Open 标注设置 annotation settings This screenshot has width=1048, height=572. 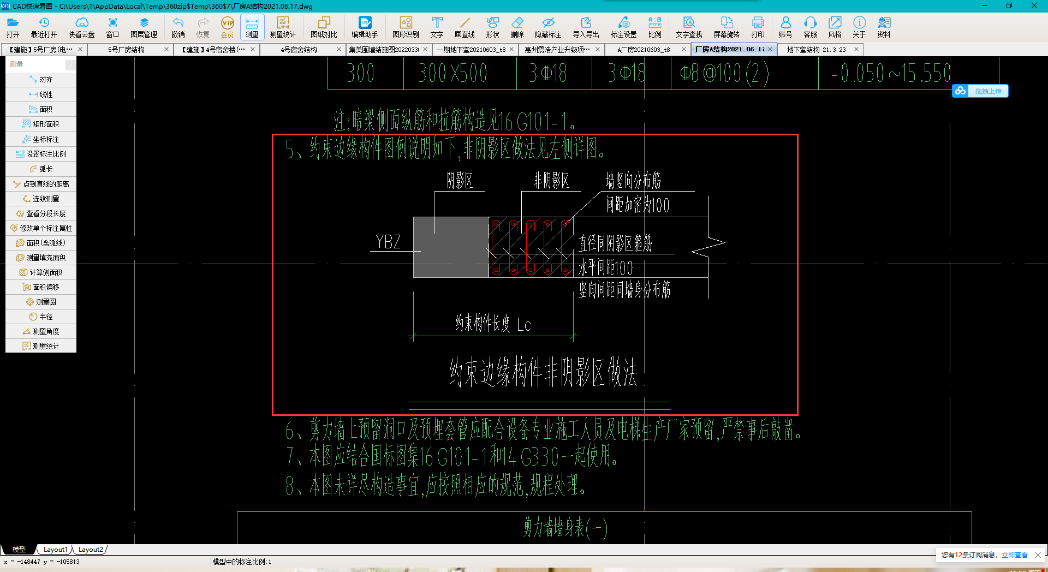tap(623, 27)
